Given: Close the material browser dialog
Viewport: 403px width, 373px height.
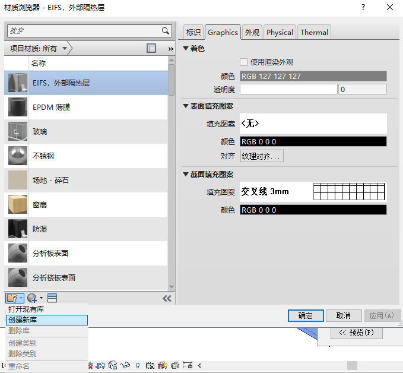Looking at the screenshot, I should pos(390,7).
